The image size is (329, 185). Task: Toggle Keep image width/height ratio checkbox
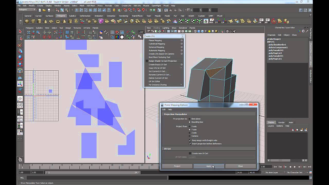[x=190, y=140]
